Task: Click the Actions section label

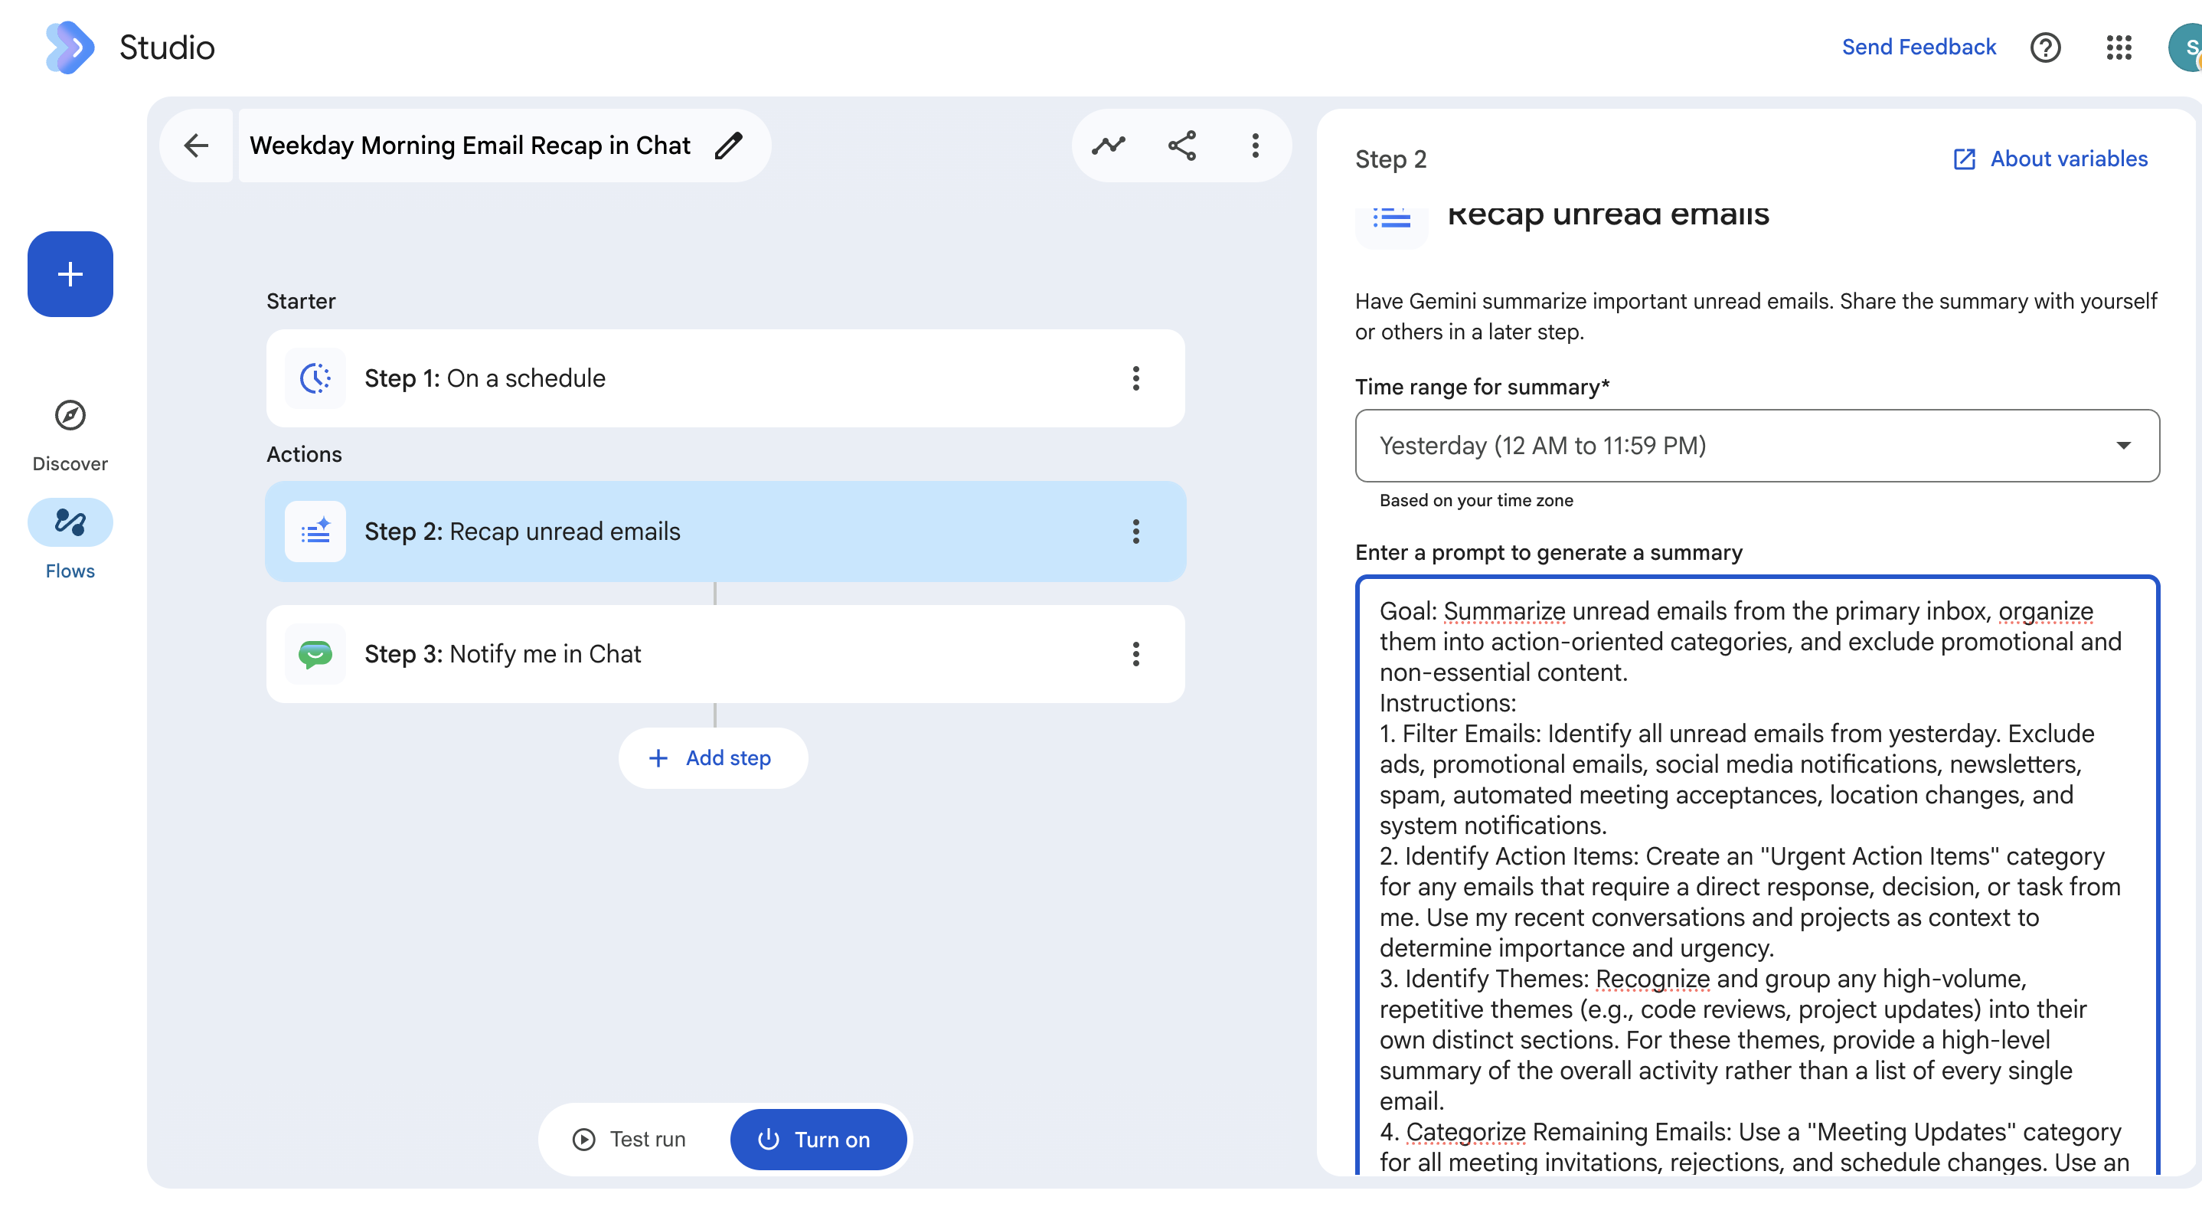Action: (x=304, y=455)
